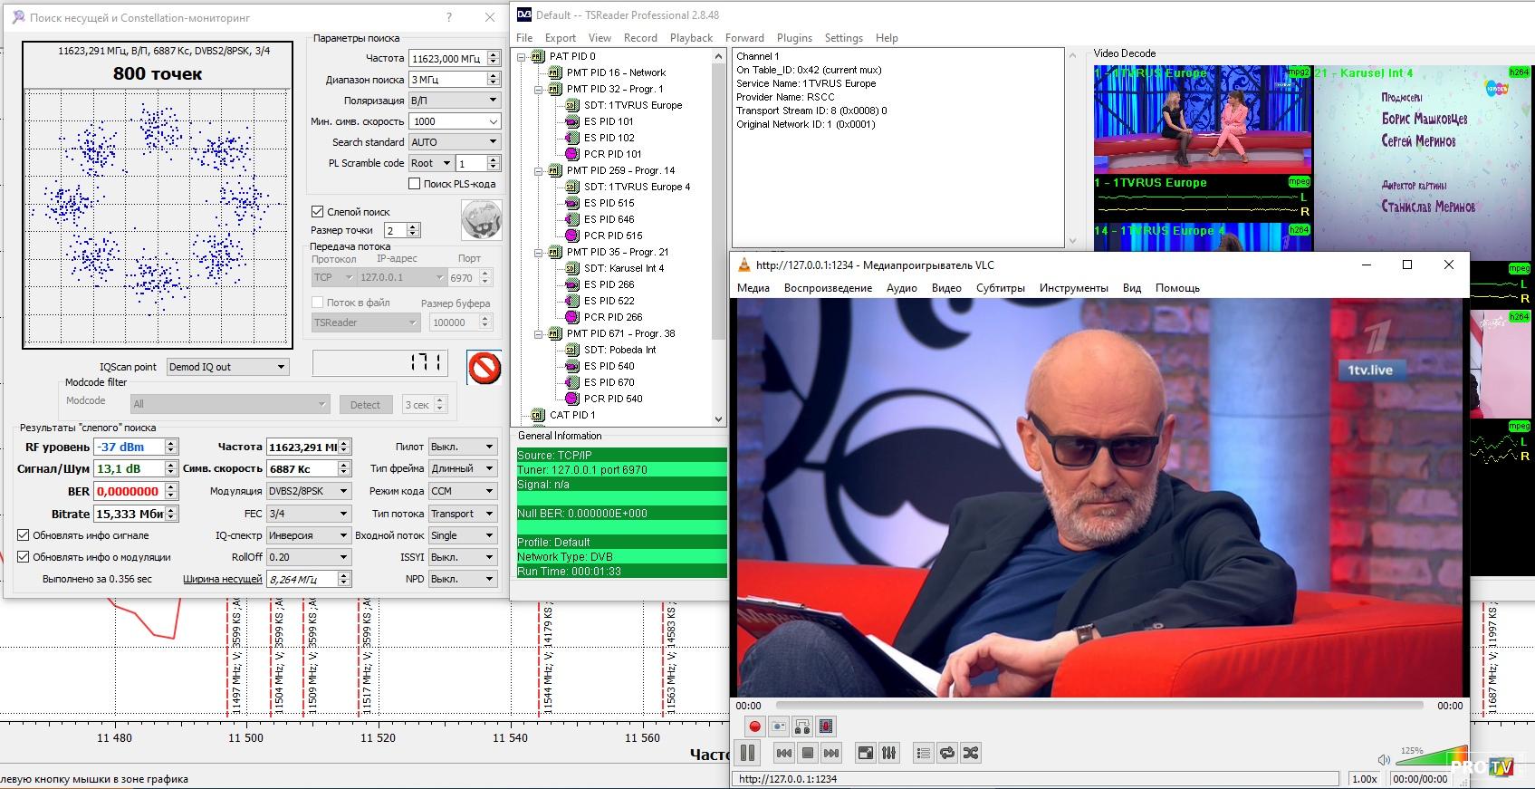Viewport: 1535px width, 789px height.
Task: Click the red stop-search prohibition icon
Action: point(484,368)
